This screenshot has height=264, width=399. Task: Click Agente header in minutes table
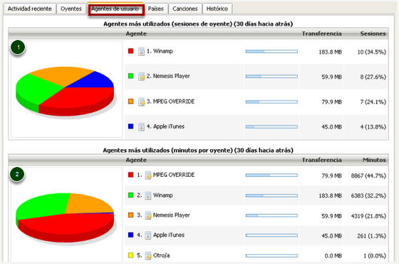[136, 160]
